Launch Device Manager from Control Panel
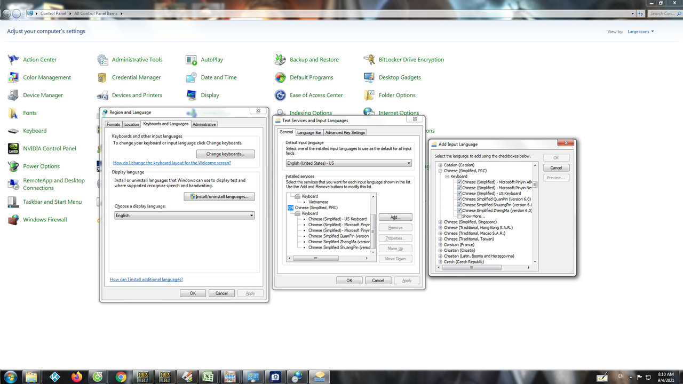Screen dimensions: 683x384 pos(13,95)
